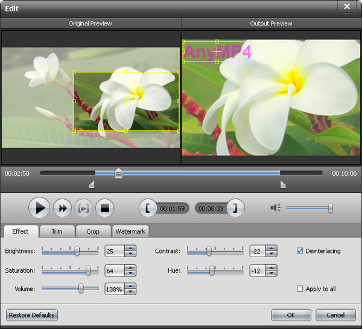Click the Brightness value field showing 25
The width and height of the screenshot is (362, 329).
115,251
